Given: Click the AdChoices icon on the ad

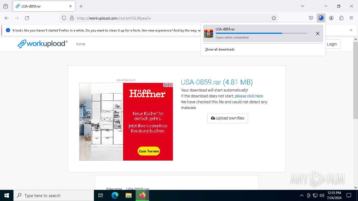Looking at the screenshot, I should click(166, 85).
